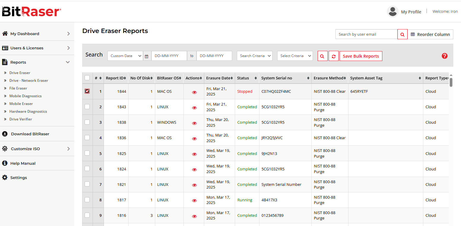Click the Running status of report 1817

pyautogui.click(x=245, y=200)
